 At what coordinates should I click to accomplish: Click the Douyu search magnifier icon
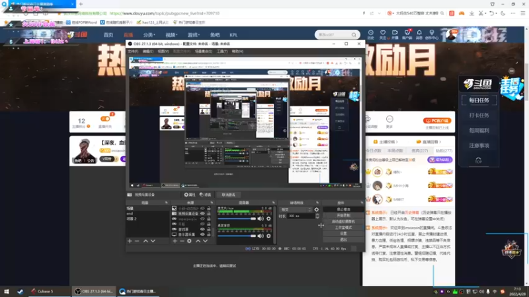354,35
